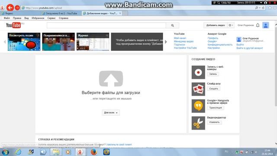
Task: Open Internet Explorer from the taskbar
Action: tap(18, 152)
